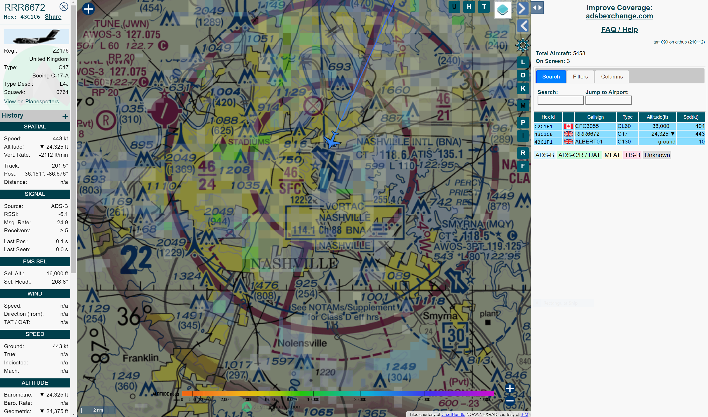Screen dimensions: 708x417
Task: Toggle the I map option button
Action: click(523, 136)
